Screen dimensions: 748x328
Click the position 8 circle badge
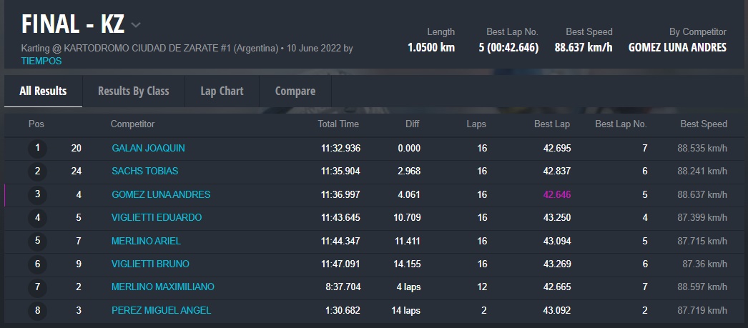(x=37, y=310)
